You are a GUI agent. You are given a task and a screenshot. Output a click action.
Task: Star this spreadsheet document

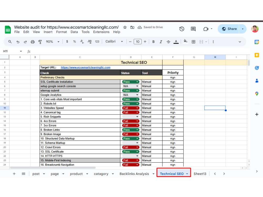(x=125, y=27)
